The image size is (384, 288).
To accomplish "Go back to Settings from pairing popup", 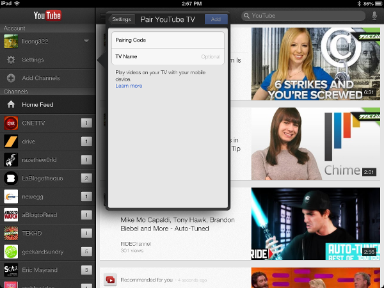I will (x=122, y=19).
